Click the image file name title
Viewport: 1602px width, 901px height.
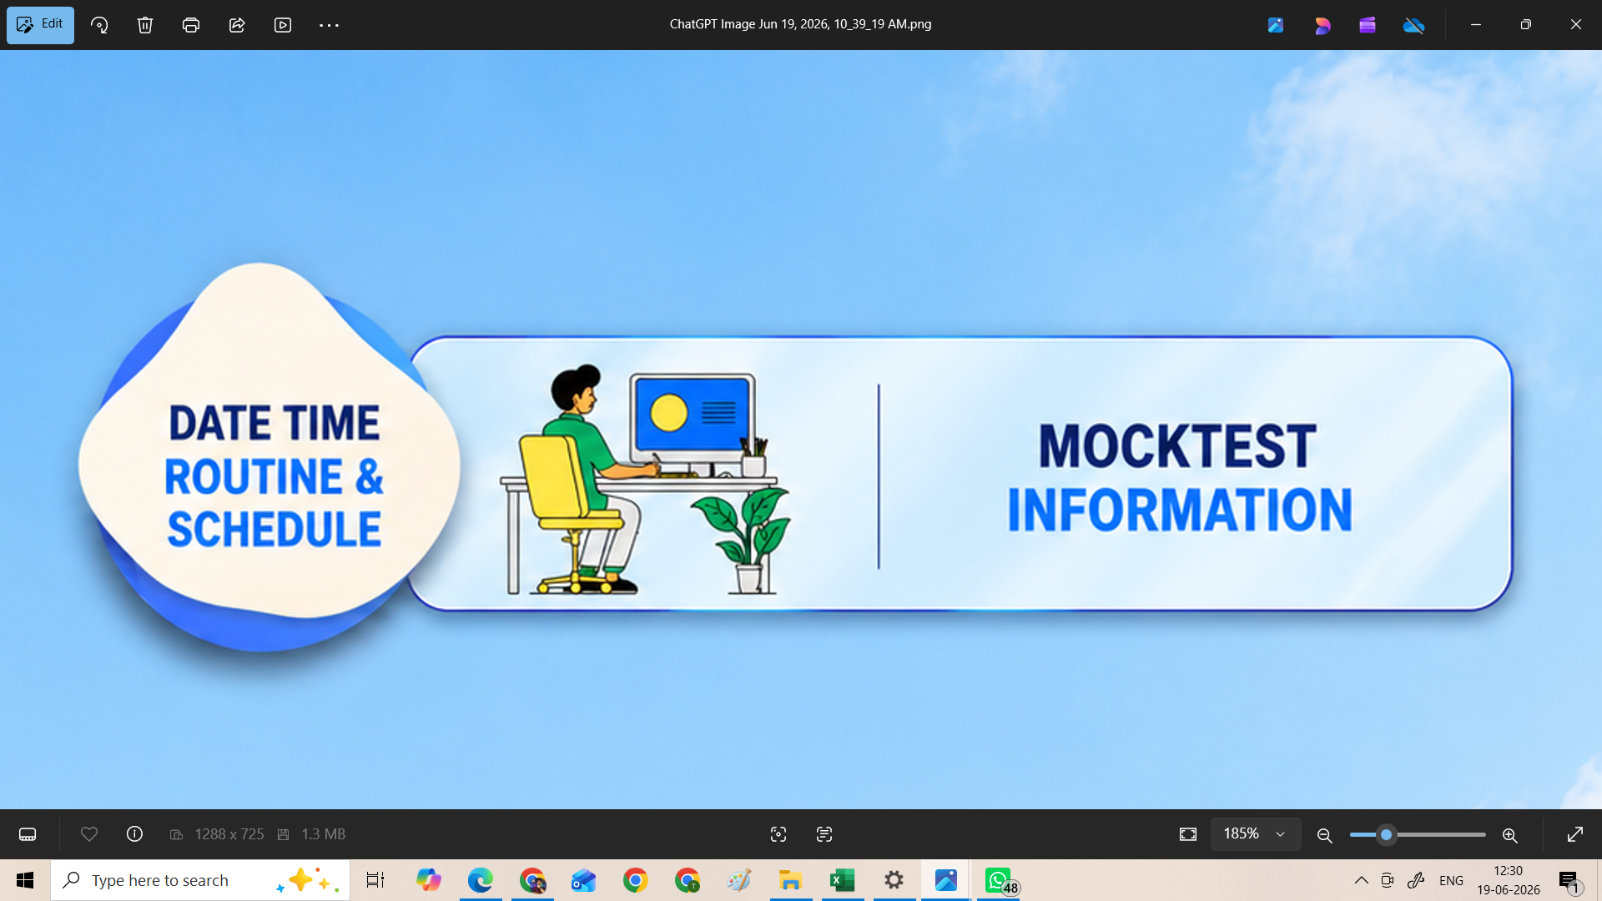[x=800, y=24]
